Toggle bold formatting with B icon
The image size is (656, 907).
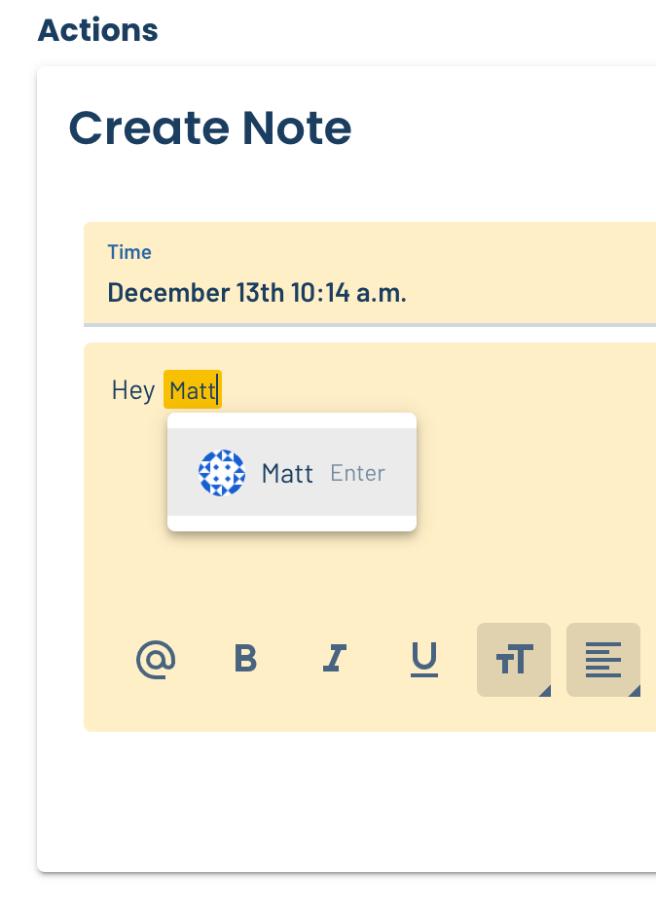point(245,659)
